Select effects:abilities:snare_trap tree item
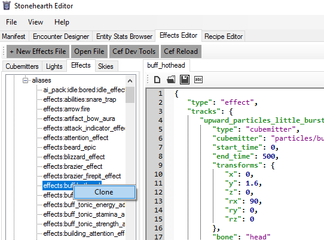Screen dimensions: 324x240 coord(80,99)
